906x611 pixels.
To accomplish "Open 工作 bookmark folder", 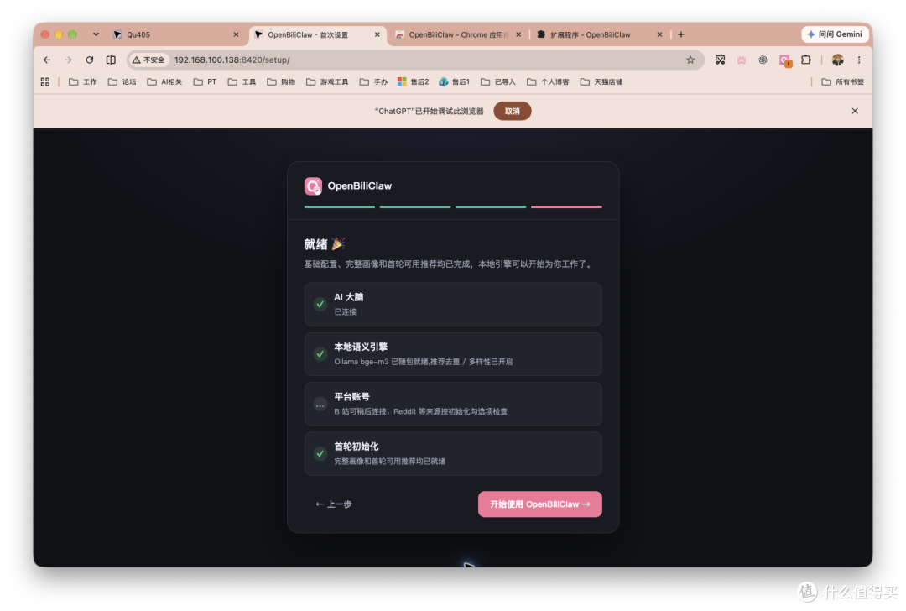I will tap(82, 82).
